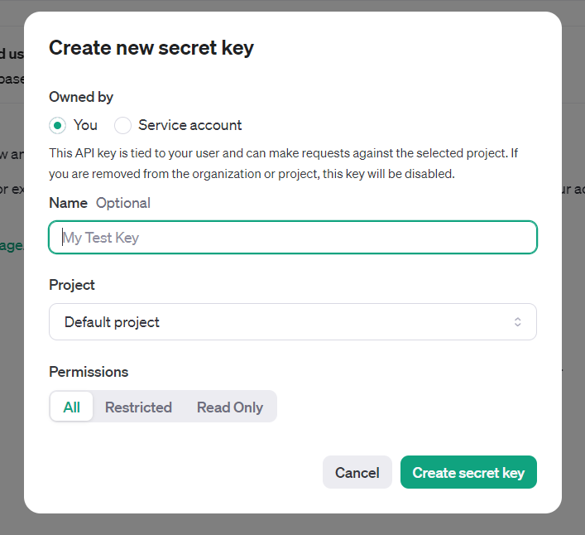The width and height of the screenshot is (585, 535).
Task: Focus the Name field with "My Test Key" placeholder
Action: pyautogui.click(x=293, y=238)
